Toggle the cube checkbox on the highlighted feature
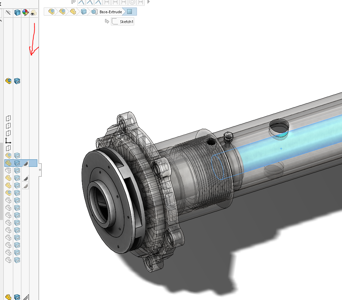Image resolution: width=342 pixels, height=300 pixels. click(17, 163)
